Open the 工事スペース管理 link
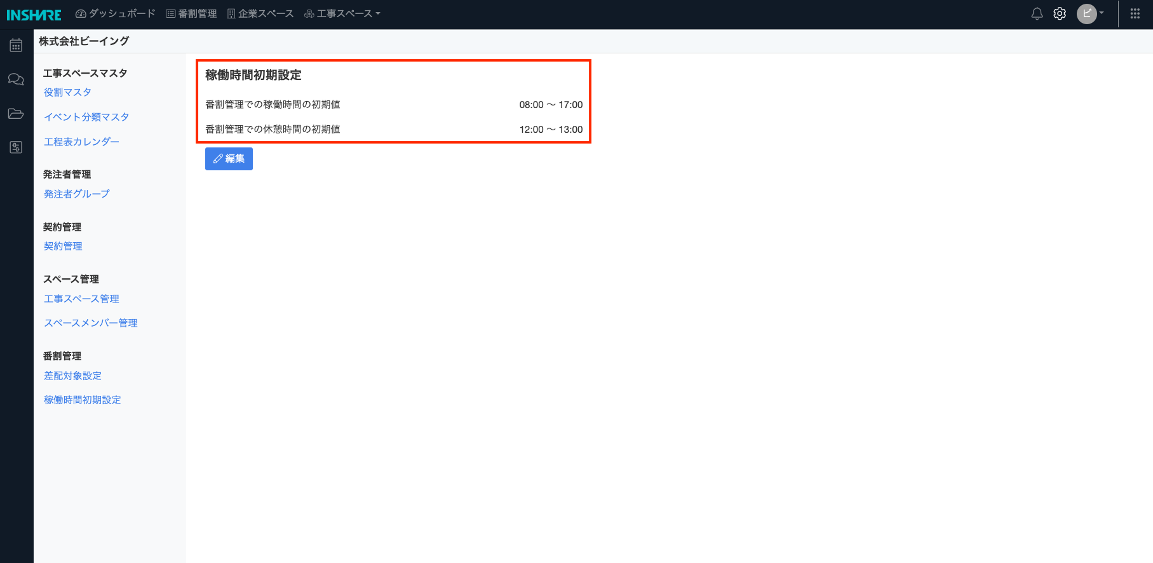 (x=81, y=299)
